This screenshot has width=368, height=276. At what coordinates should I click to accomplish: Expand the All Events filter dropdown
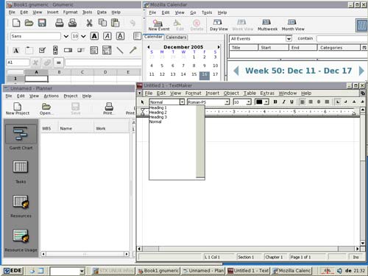click(x=289, y=39)
